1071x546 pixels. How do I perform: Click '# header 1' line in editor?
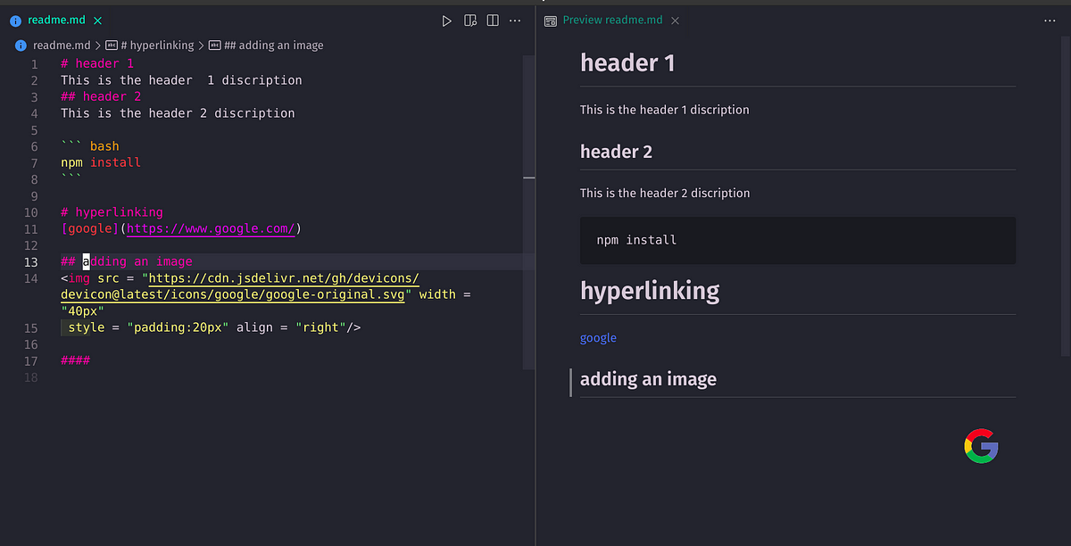97,63
